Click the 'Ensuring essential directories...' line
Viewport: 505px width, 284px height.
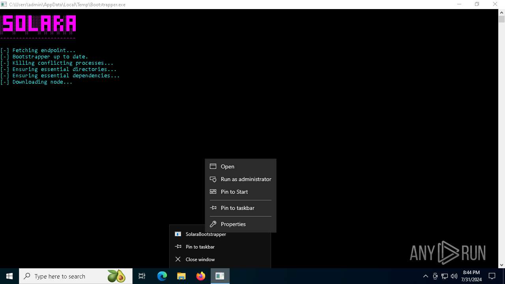(58, 69)
